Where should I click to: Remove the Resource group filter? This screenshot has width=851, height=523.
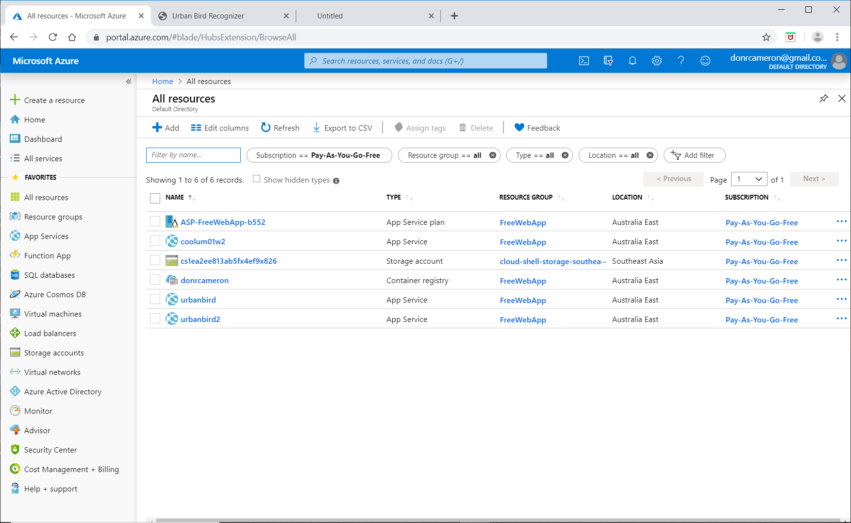click(493, 155)
